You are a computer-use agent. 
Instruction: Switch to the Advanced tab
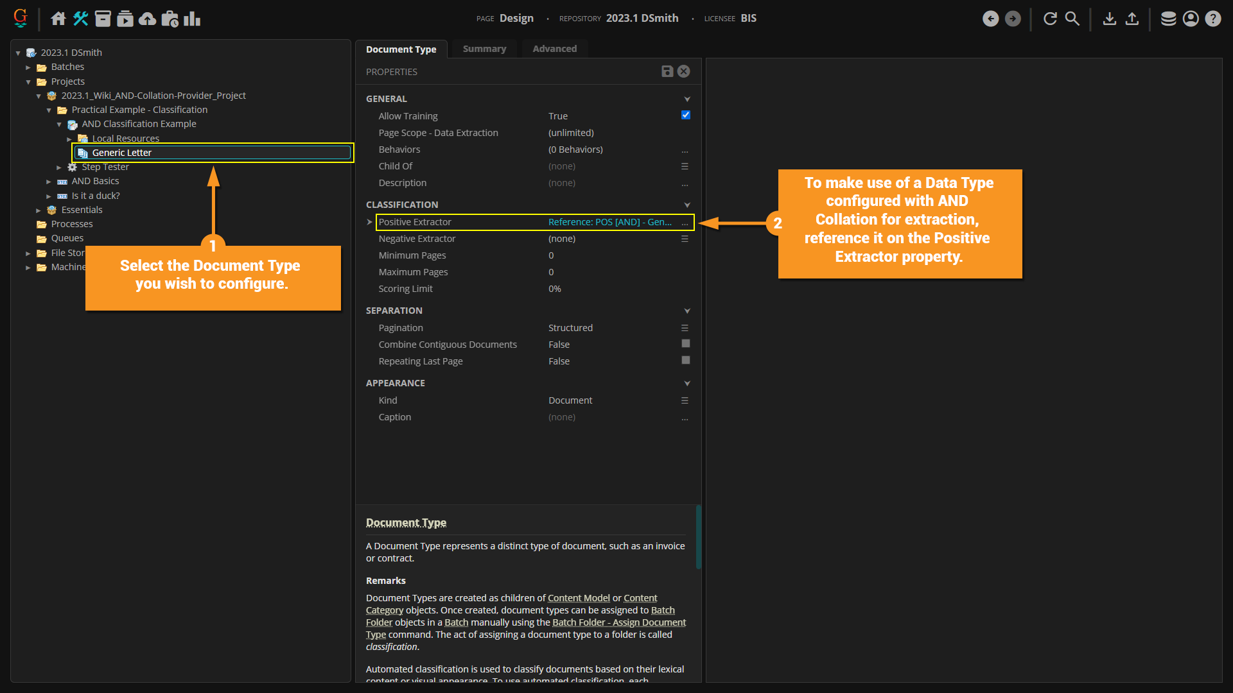(554, 49)
